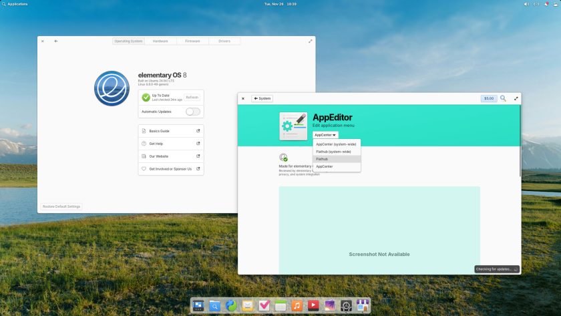Launch Photos from the dock
Viewport: 561px width, 316px height.
tap(330, 305)
